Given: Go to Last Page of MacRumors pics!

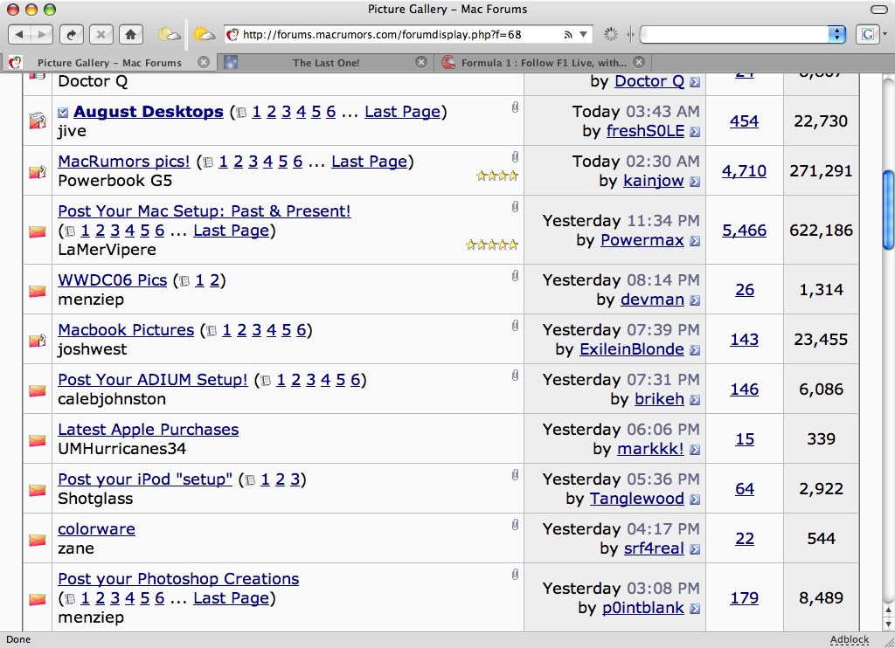Looking at the screenshot, I should pyautogui.click(x=370, y=162).
